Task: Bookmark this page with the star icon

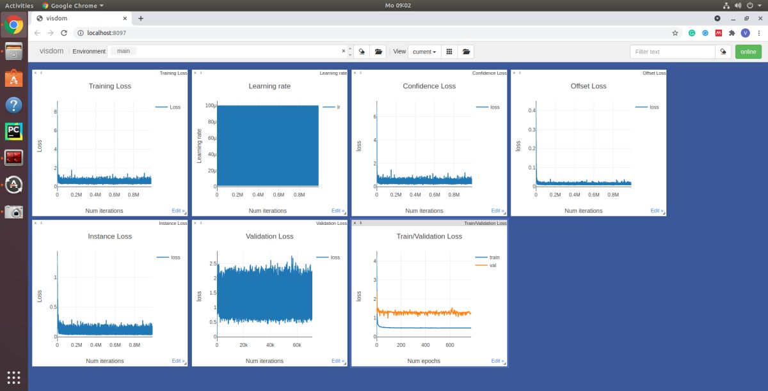Action: point(675,33)
